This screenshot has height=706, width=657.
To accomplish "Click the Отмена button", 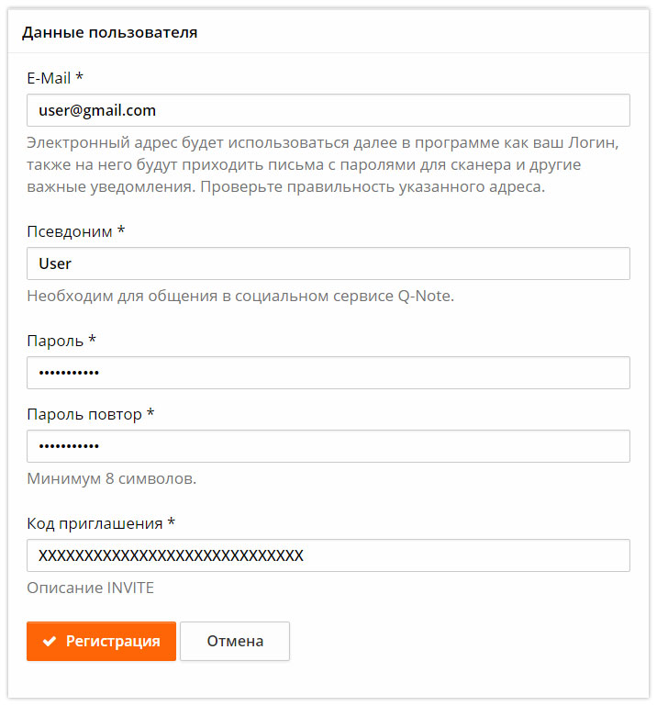I will click(x=235, y=642).
